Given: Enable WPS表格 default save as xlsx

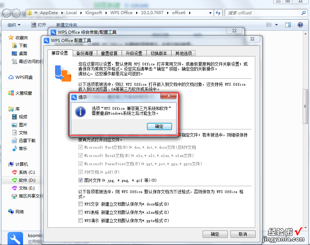Looking at the screenshot, I should pyautogui.click(x=81, y=212).
